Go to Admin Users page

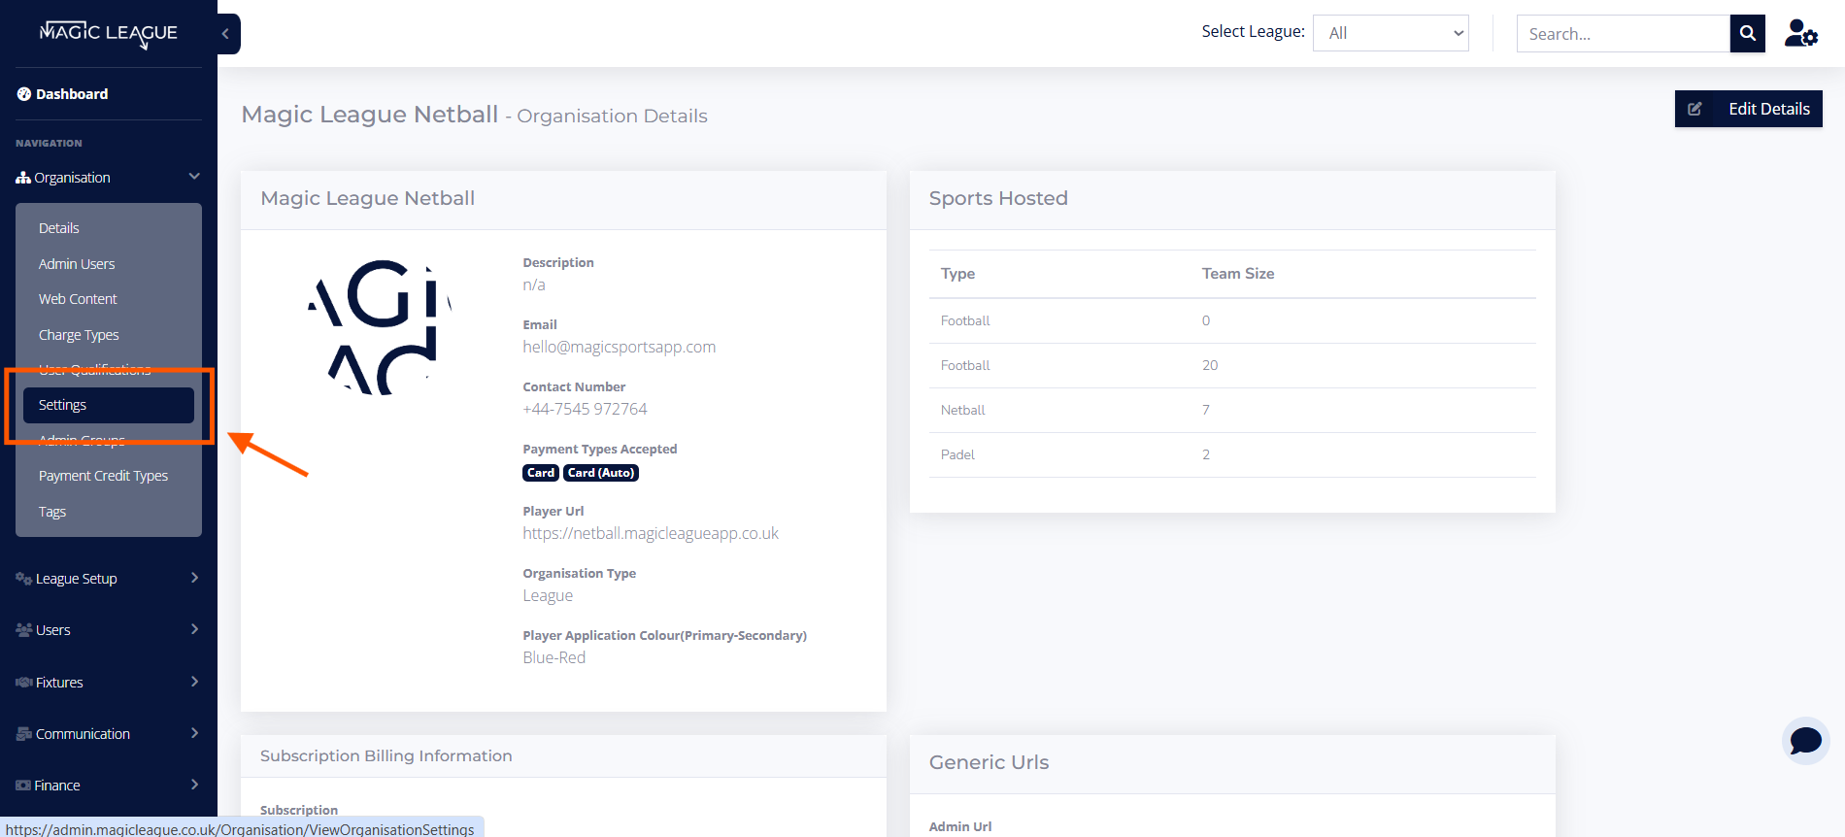(77, 264)
